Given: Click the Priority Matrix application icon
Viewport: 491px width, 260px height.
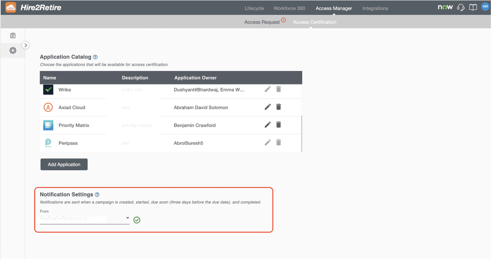Looking at the screenshot, I should (48, 125).
